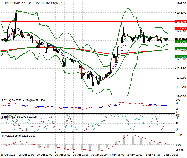
Task: Select the 31 Oct 15:00 time label
Action: (x=99, y=155)
